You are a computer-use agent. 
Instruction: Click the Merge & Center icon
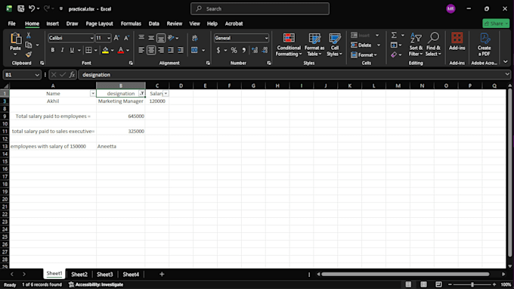coord(194,50)
